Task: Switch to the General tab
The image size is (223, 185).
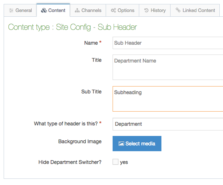Action: click(20, 10)
